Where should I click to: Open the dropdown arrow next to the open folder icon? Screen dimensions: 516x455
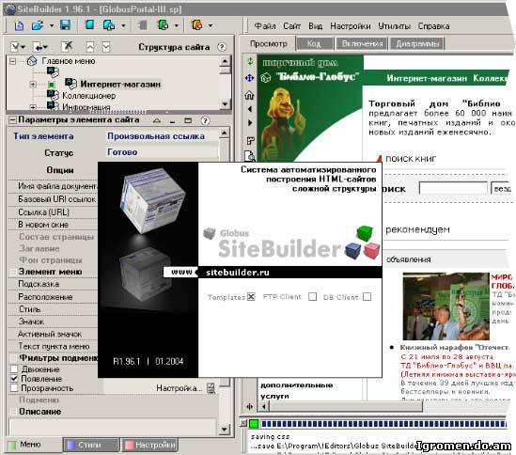click(x=52, y=25)
